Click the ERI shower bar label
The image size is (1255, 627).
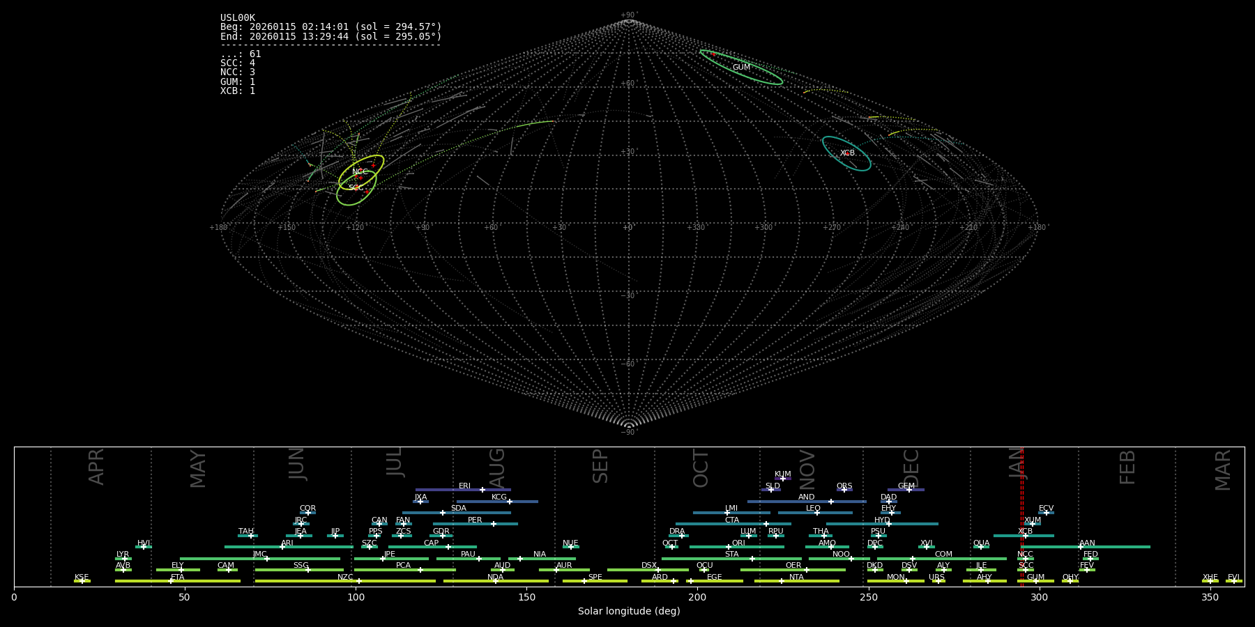[464, 486]
